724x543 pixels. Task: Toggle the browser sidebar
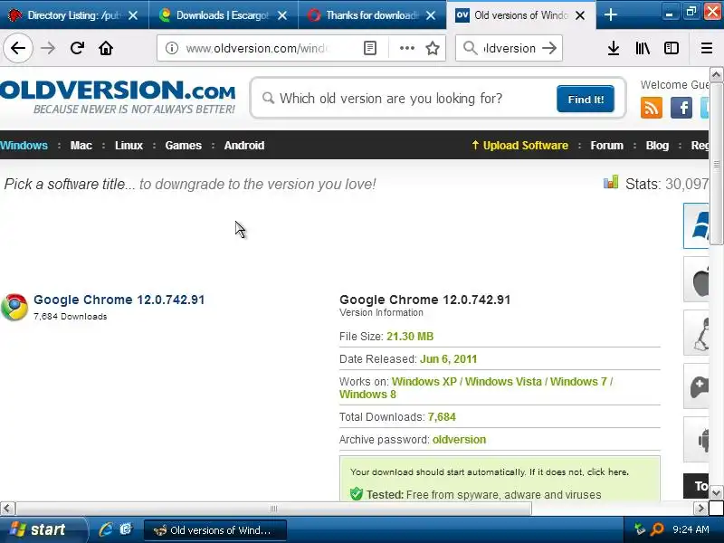pos(672,48)
